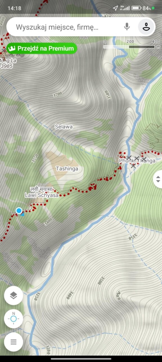The image size is (162, 362).
Task: Select the Mong La 3985 label
Action: pyautogui.click(x=8, y=63)
